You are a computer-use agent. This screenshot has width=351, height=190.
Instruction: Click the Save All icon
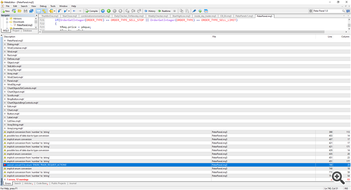pyautogui.click(x=31, y=11)
